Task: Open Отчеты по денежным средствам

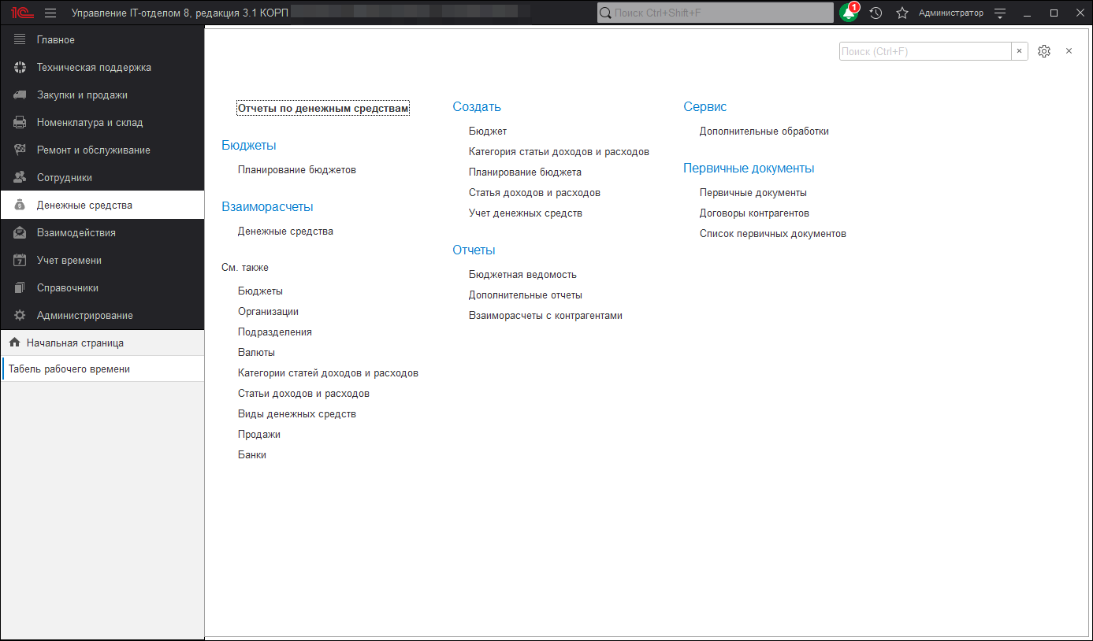Action: click(x=323, y=109)
